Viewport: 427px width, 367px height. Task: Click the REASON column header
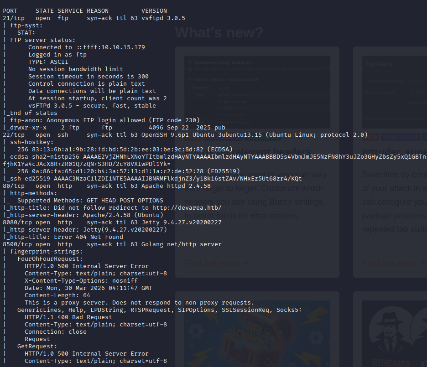tap(98, 11)
